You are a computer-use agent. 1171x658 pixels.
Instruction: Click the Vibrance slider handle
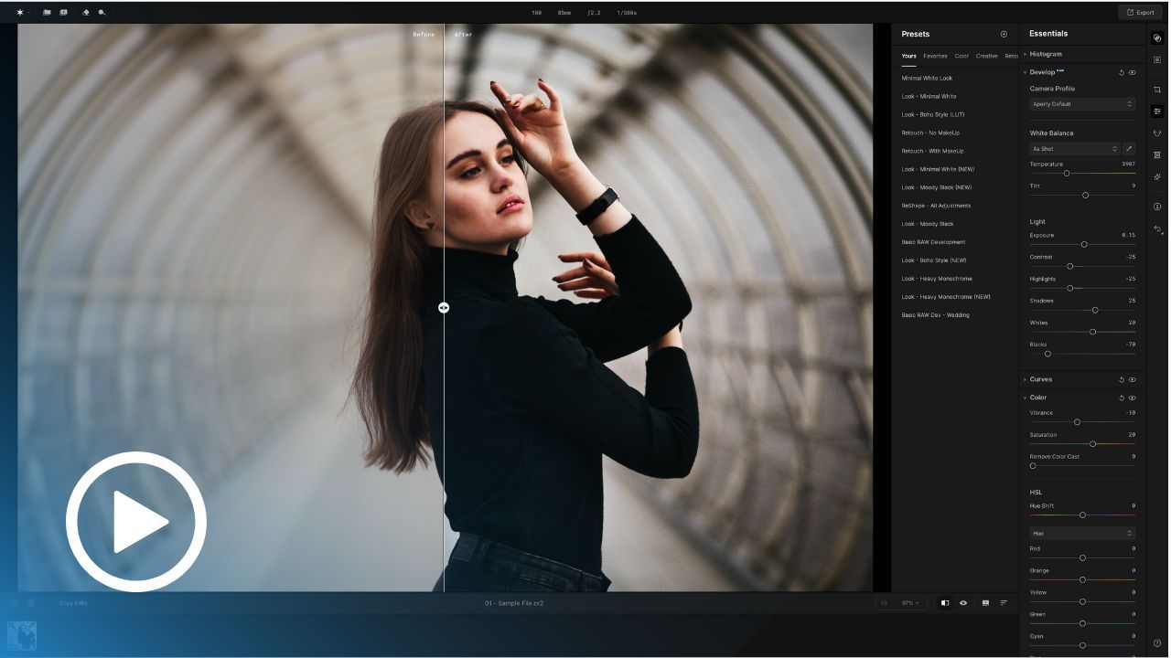tap(1077, 422)
